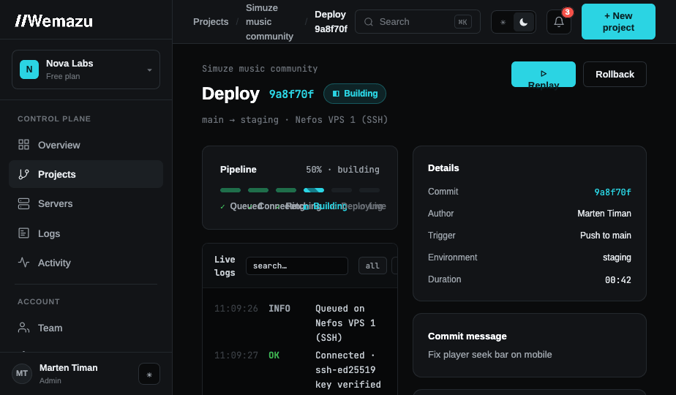Click the sidebar theme button beside Marten Timan
Screen dimensions: 676x395
tap(149, 374)
